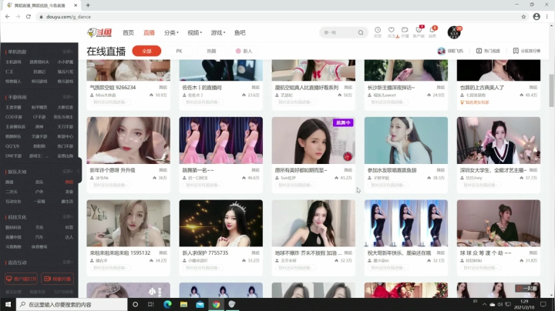The width and height of the screenshot is (555, 311).
Task: Open stream thumbnail 新年许个愿呀 升升级
Action: [x=129, y=140]
